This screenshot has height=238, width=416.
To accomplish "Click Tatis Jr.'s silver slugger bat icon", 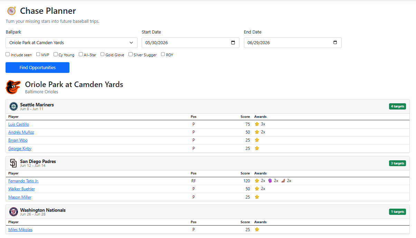I will 283,181.
